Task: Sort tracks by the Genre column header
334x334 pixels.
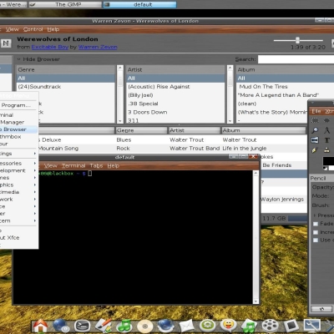Action: pyautogui.click(x=141, y=130)
